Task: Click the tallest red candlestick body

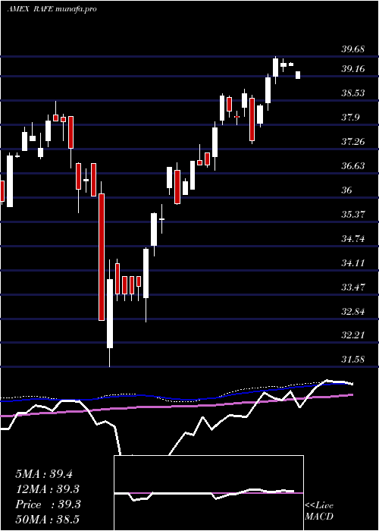Action: [x=102, y=257]
